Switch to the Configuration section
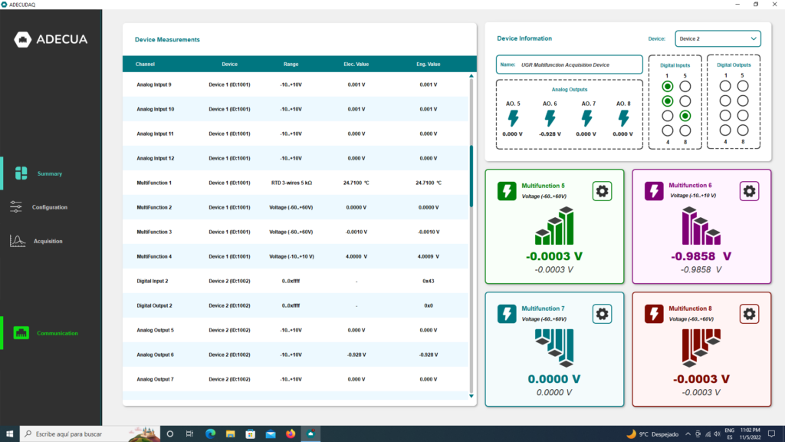Viewport: 785px width, 442px height. [x=40, y=207]
